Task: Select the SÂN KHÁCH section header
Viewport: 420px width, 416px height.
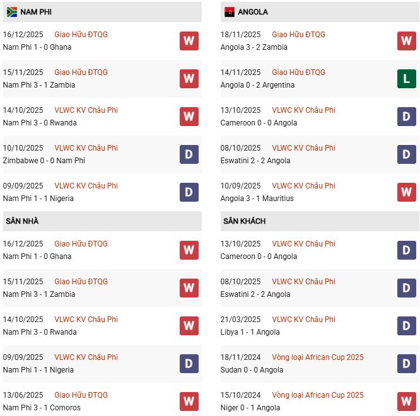Action: coord(244,221)
